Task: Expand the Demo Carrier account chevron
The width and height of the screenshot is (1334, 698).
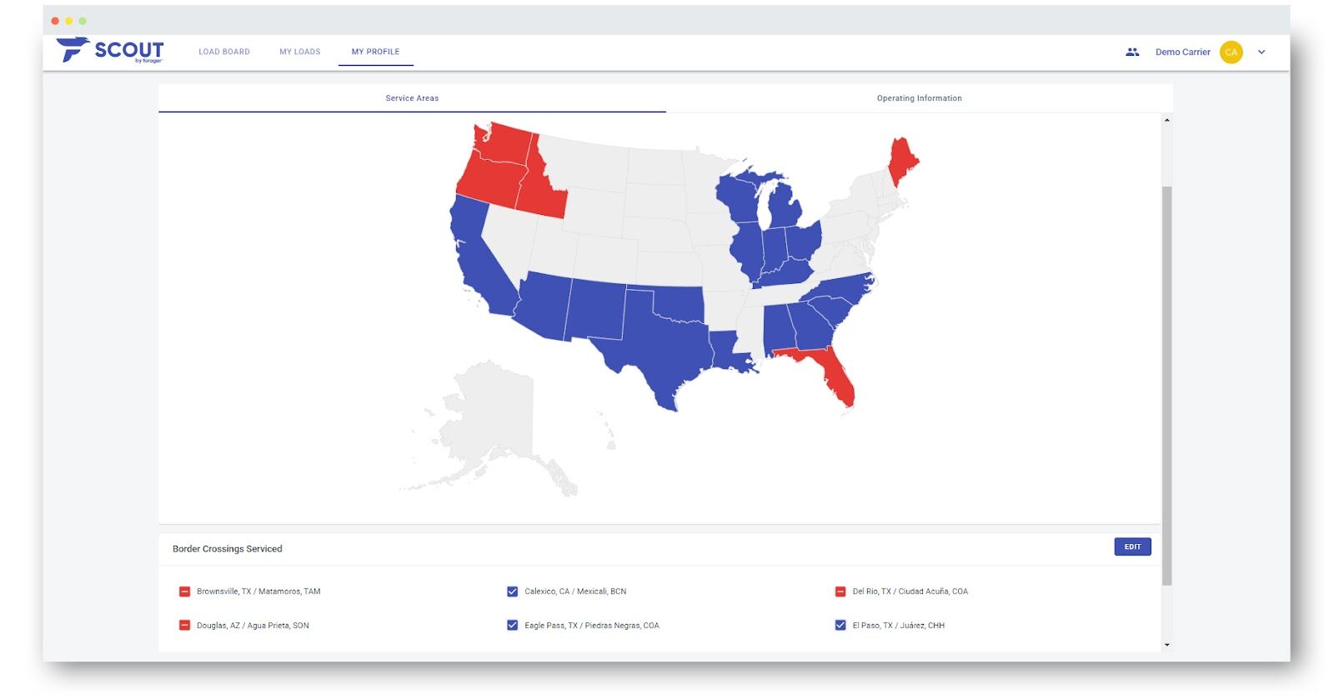Action: pos(1261,52)
